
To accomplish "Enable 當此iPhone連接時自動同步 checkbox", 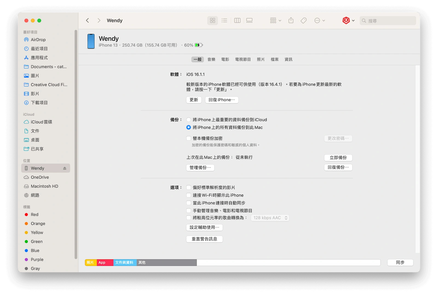I will point(189,203).
